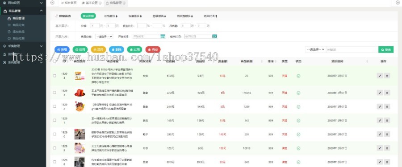402x167 pixels.
Task: Click the green status check for product 18294
Action: tap(298, 76)
